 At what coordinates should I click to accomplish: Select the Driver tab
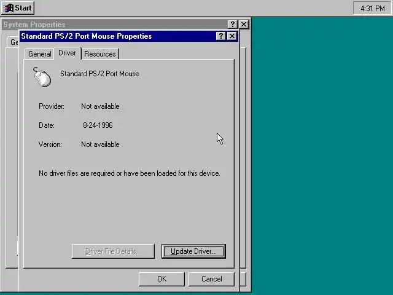(67, 53)
